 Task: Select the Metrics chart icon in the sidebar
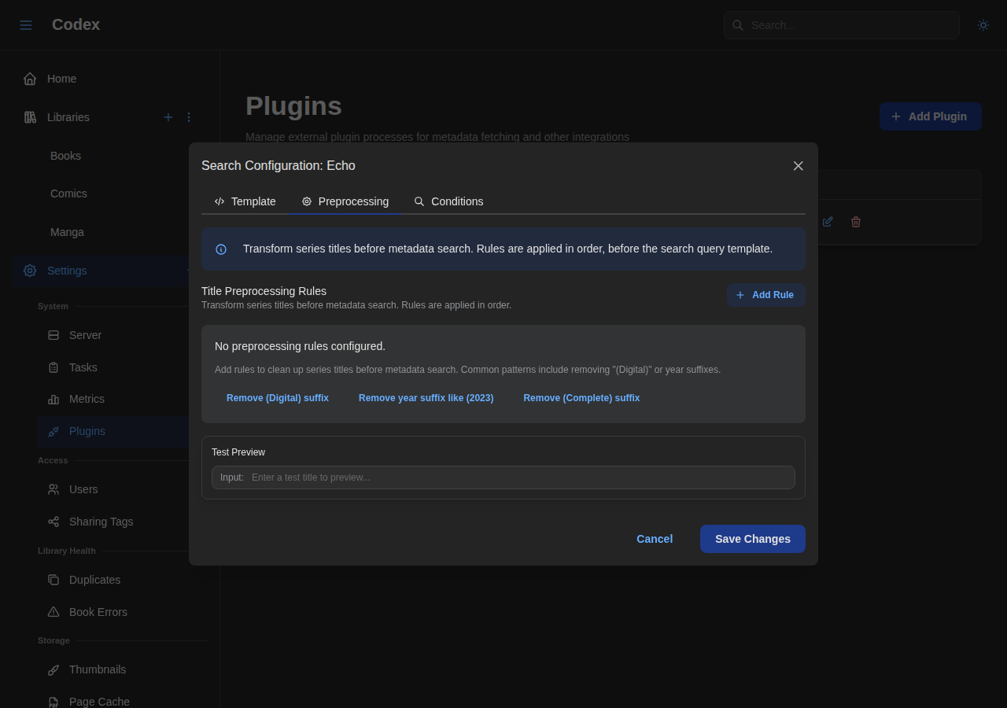pyautogui.click(x=53, y=399)
